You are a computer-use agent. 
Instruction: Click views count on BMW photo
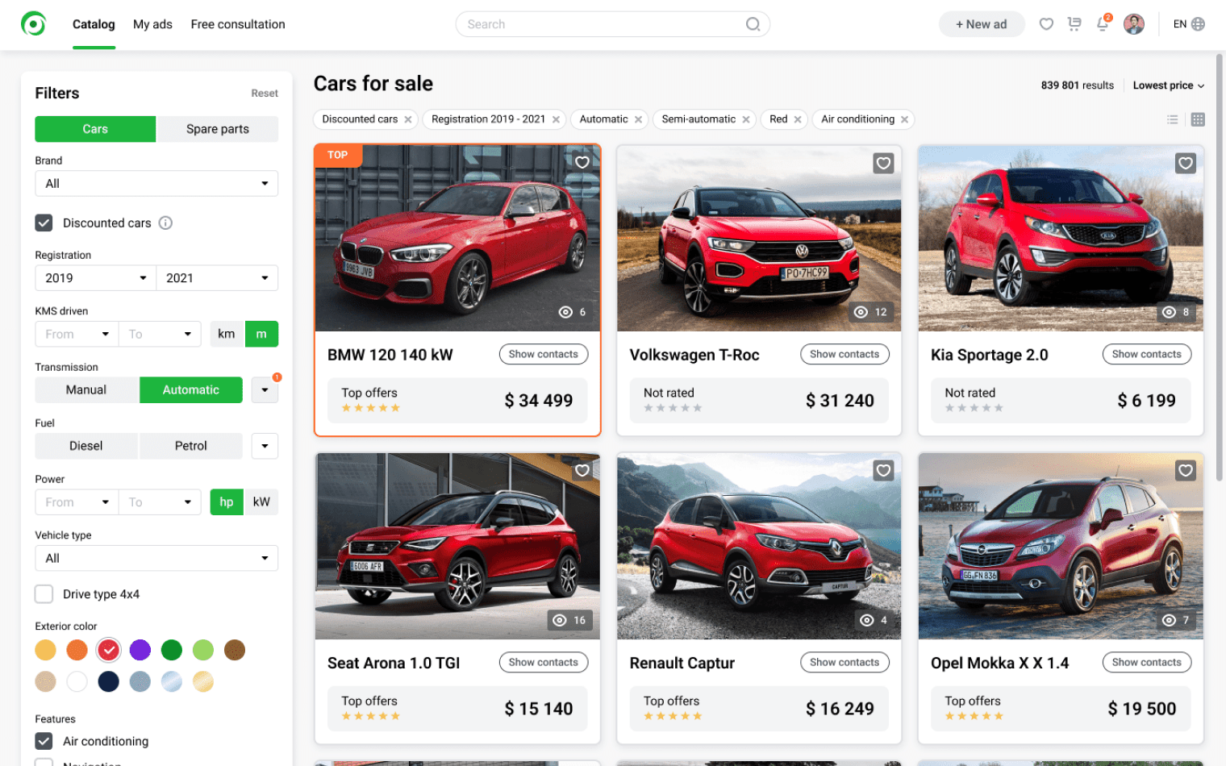pos(573,312)
